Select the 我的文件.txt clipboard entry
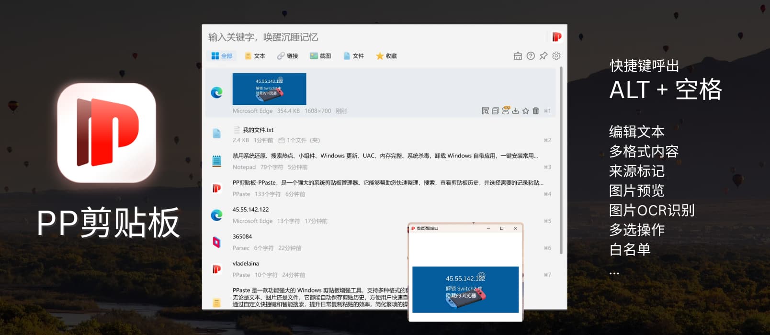The height and width of the screenshot is (335, 770). point(381,135)
